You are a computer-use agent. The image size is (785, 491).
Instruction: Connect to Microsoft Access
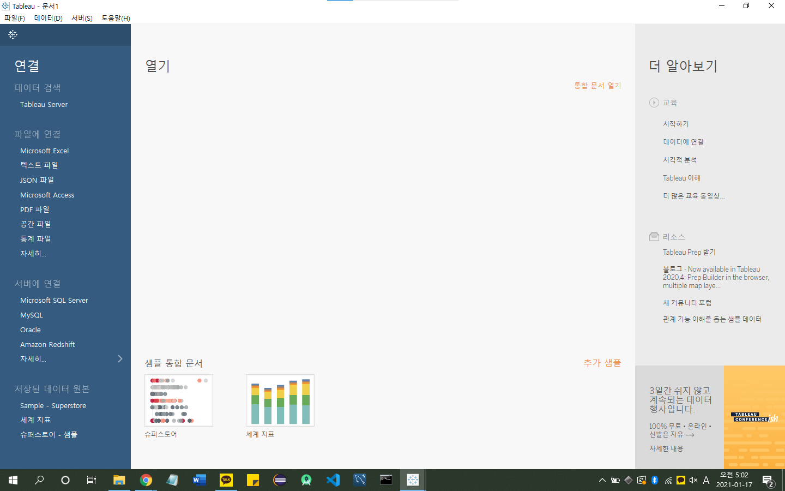[47, 195]
